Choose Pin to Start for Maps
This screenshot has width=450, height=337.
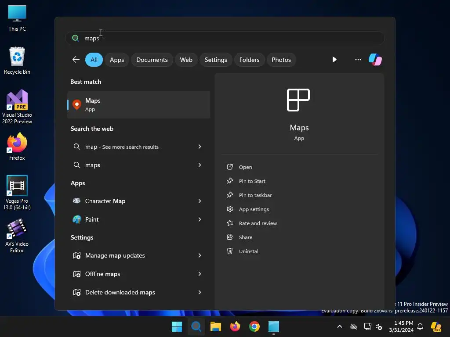[252, 181]
